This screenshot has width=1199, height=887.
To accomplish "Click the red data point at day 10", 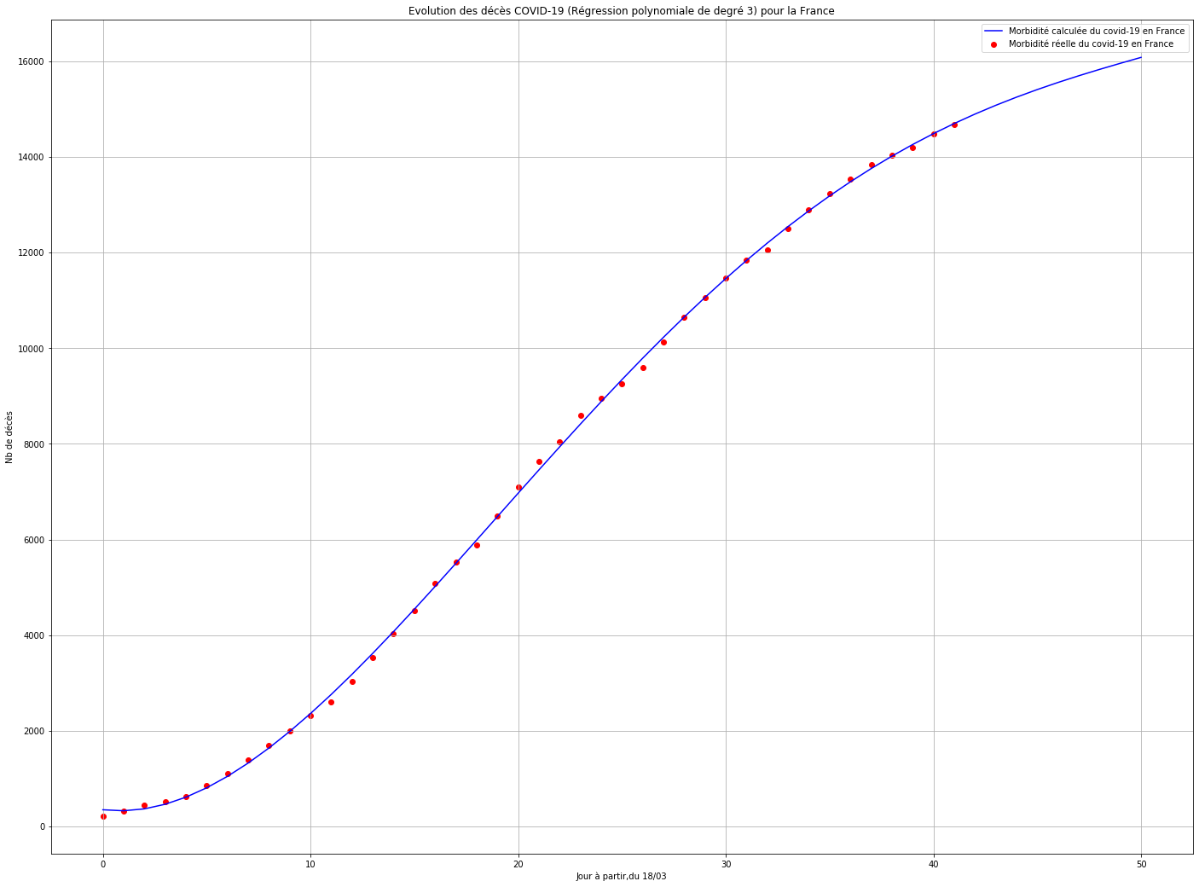I will click(x=310, y=716).
